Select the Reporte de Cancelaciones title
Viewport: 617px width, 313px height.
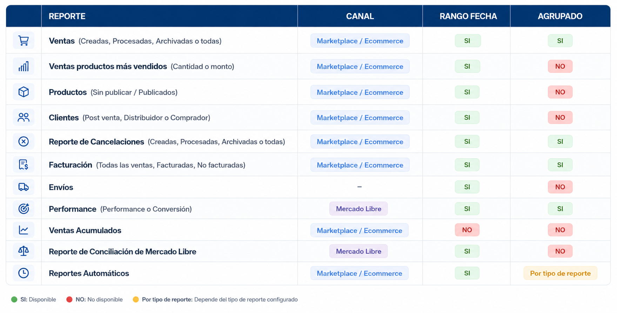point(96,142)
